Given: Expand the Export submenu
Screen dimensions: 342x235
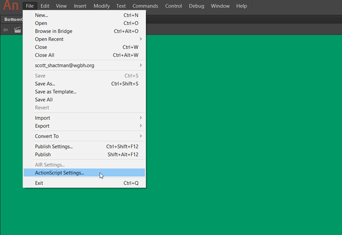Looking at the screenshot, I should (x=84, y=126).
